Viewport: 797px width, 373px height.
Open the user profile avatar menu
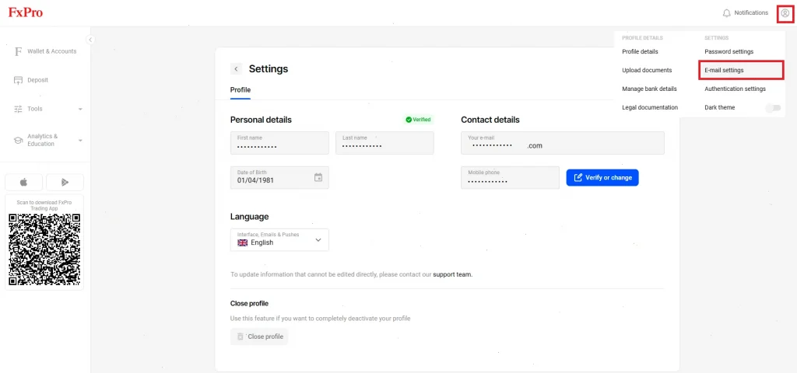click(x=785, y=12)
